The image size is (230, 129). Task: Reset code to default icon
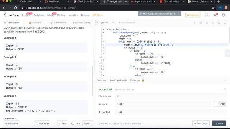[207, 23]
